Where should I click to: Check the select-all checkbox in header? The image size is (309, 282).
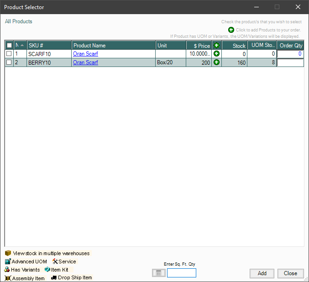tap(9, 46)
